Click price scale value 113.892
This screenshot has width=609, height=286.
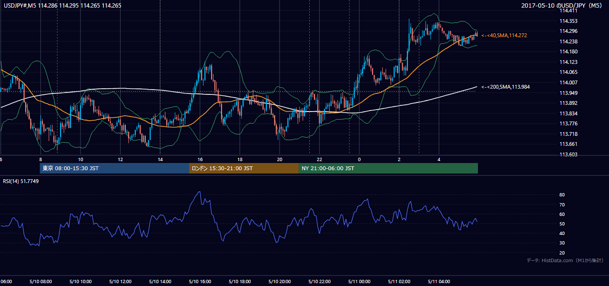[568, 103]
